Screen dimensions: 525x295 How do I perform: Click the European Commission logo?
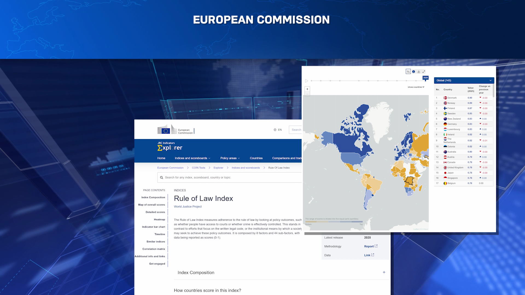coord(175,130)
